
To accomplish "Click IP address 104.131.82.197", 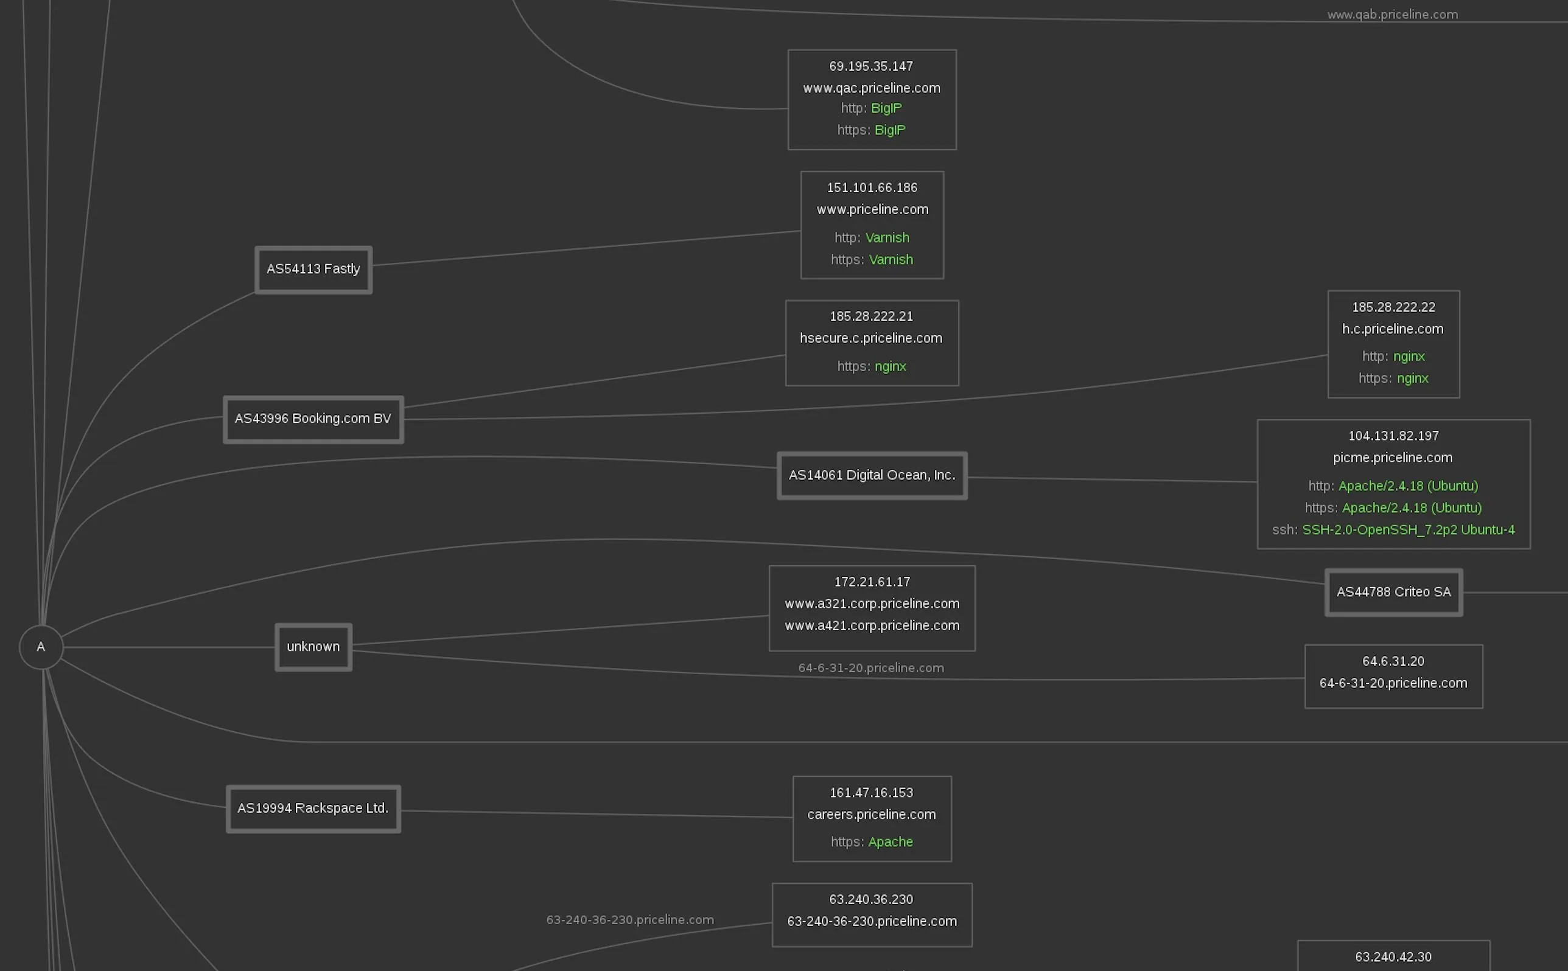I will (1393, 436).
